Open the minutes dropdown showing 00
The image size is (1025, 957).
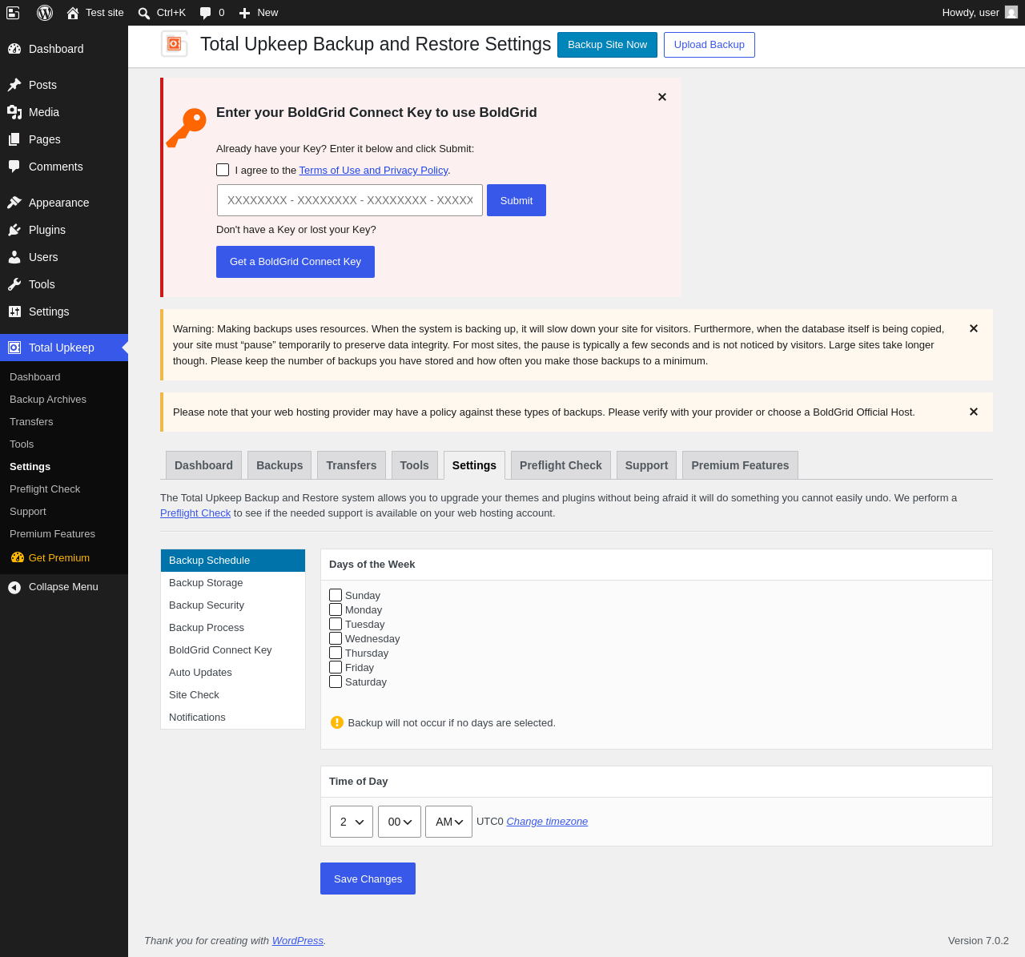click(400, 822)
